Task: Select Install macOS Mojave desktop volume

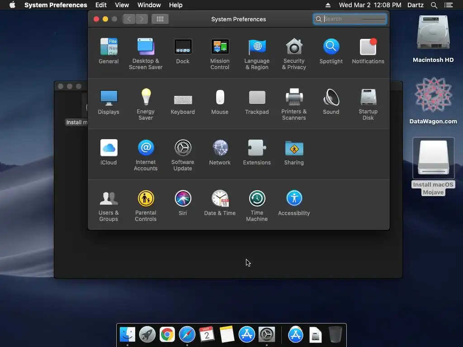Action: point(433,167)
